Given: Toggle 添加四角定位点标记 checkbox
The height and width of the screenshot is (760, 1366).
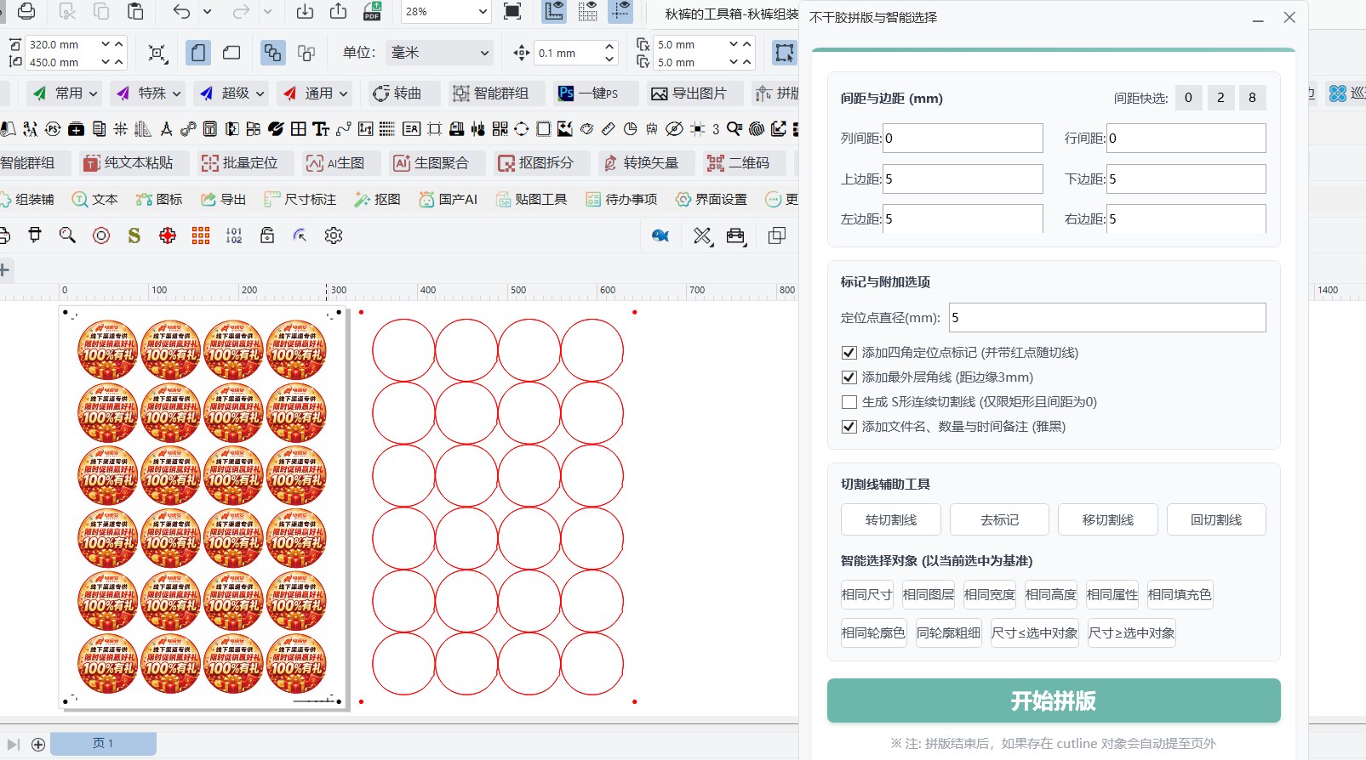Looking at the screenshot, I should point(849,352).
